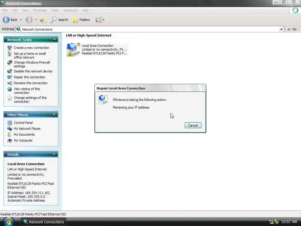The image size is (301, 226).
Task: Click My Network Places icon
Action: click(10, 129)
